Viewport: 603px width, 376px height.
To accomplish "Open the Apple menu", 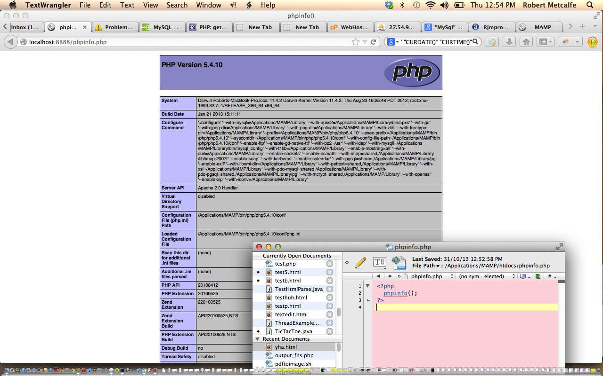I will 13,5.
